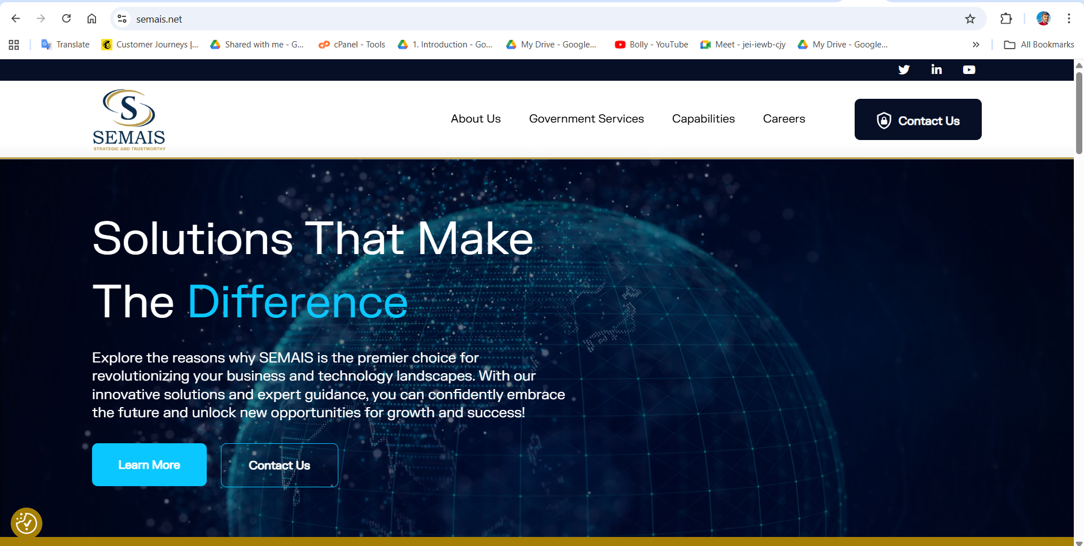The width and height of the screenshot is (1084, 546).
Task: Click the SEMAIS logo
Action: tap(129, 119)
